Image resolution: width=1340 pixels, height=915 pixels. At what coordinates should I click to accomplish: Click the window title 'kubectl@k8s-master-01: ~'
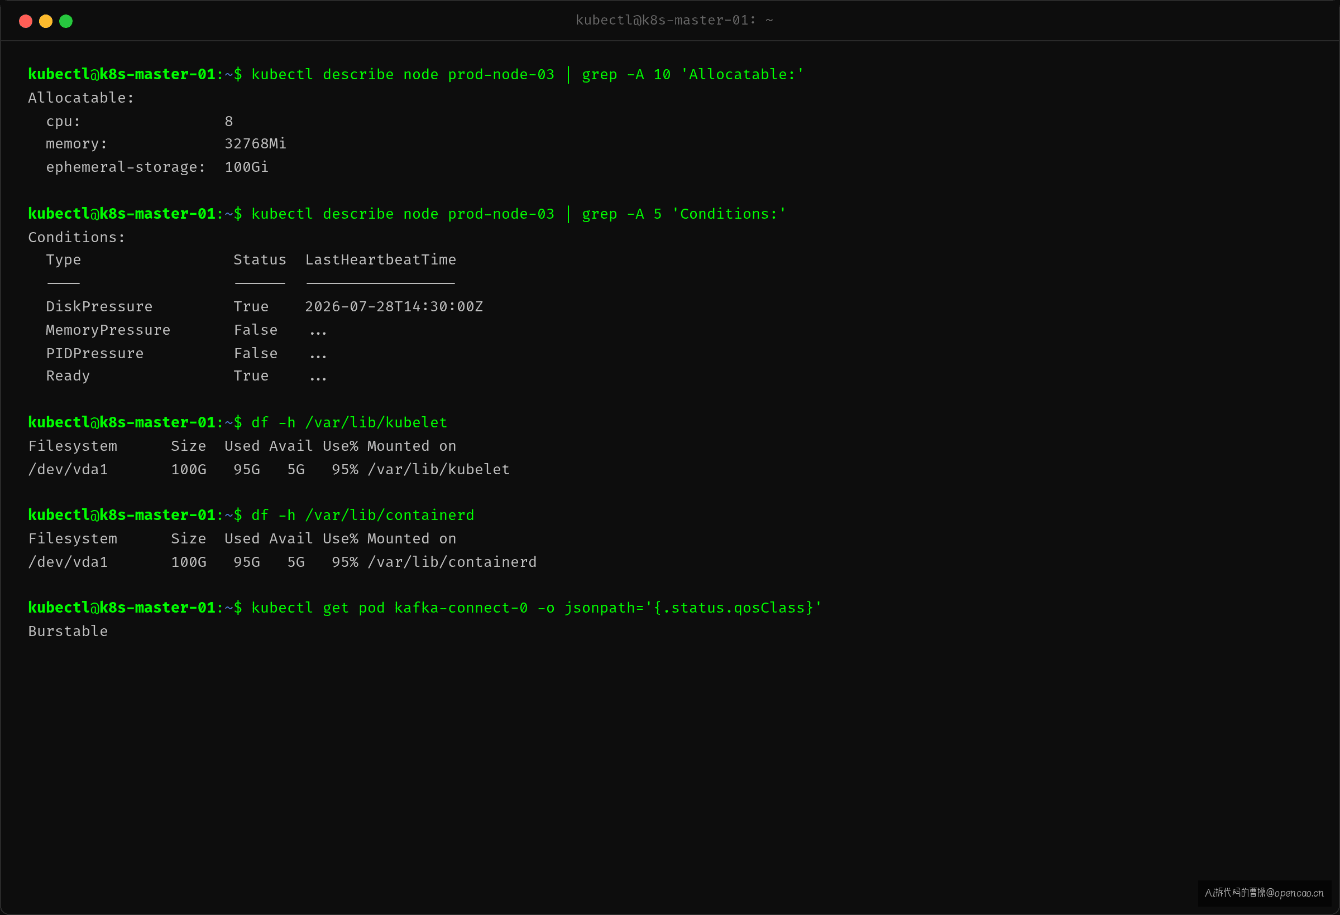(674, 20)
